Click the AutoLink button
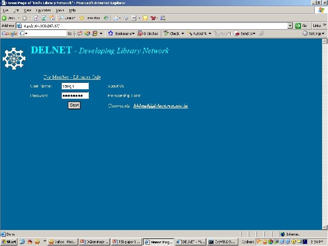The height and width of the screenshot is (246, 328). pyautogui.click(x=197, y=33)
